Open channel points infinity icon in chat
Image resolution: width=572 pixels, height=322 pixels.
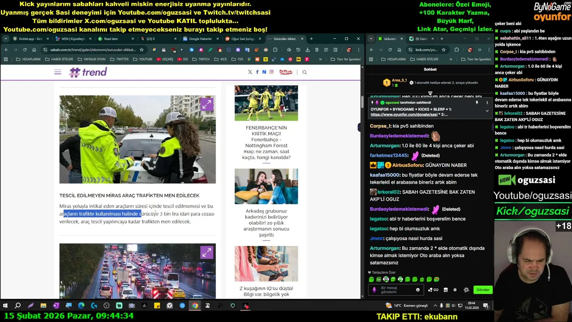(x=433, y=290)
